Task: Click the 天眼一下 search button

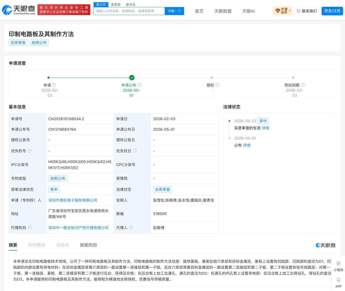Action: coord(174,11)
